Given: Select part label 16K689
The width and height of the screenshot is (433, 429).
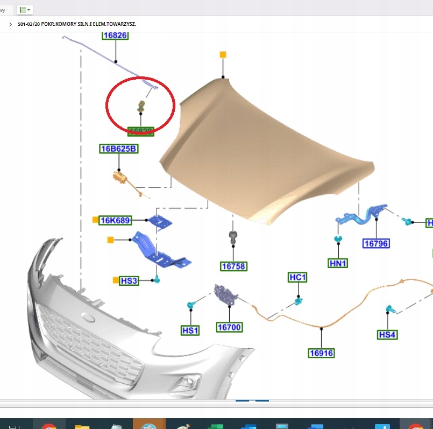Looking at the screenshot, I should (x=115, y=220).
